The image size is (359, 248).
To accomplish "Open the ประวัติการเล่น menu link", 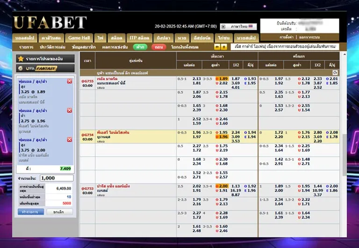I will (x=52, y=47).
